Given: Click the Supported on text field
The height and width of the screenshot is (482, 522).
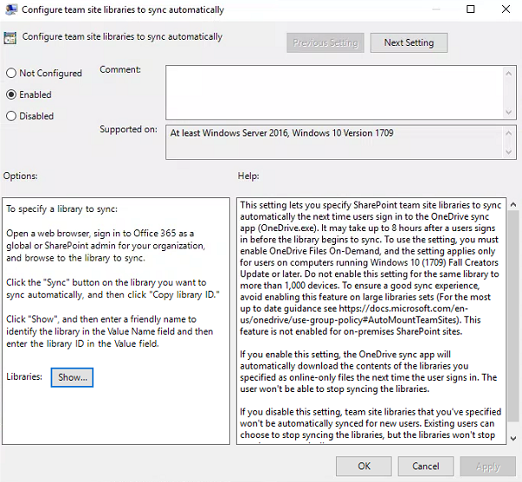Looking at the screenshot, I should [x=334, y=142].
